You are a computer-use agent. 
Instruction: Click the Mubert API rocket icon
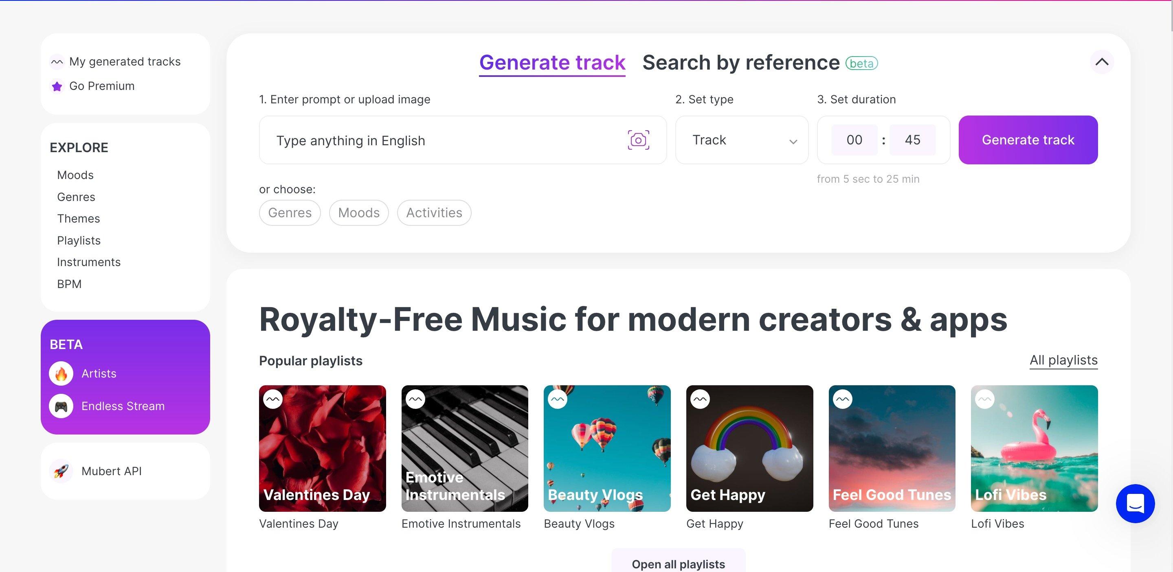click(61, 471)
